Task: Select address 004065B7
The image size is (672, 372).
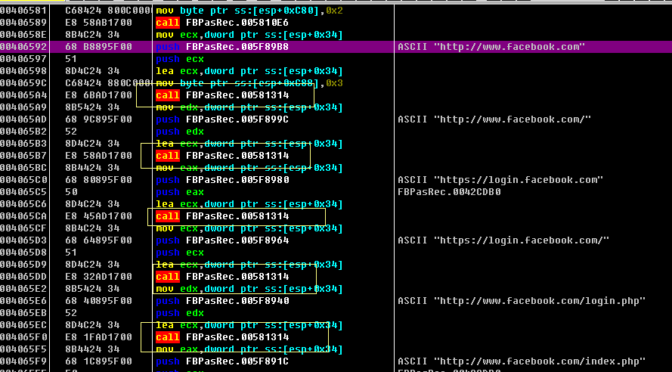Action: [x=23, y=155]
